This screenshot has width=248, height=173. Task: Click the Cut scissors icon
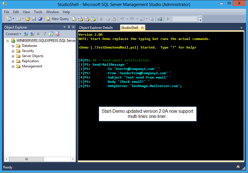(x=101, y=19)
